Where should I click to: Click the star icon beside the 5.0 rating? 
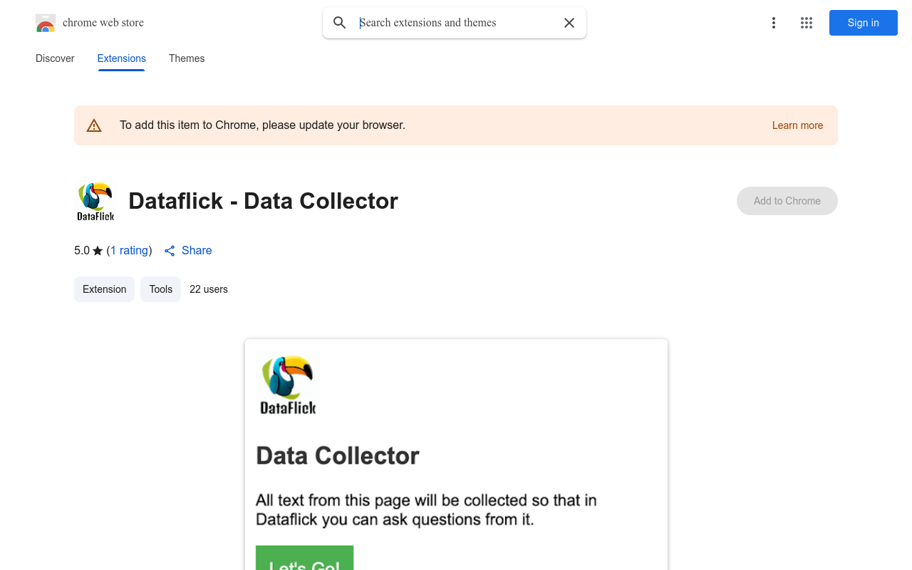pos(97,250)
